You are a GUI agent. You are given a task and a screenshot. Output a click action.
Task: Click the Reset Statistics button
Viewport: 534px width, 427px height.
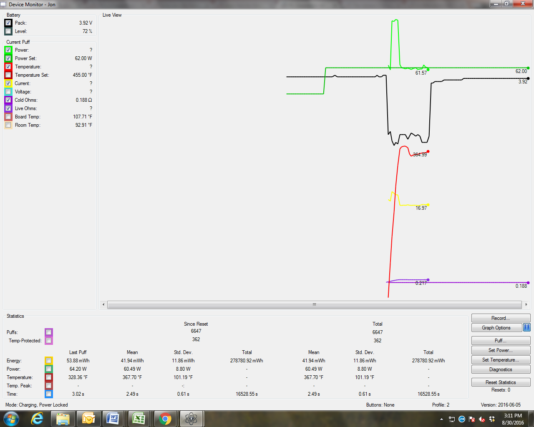point(501,382)
